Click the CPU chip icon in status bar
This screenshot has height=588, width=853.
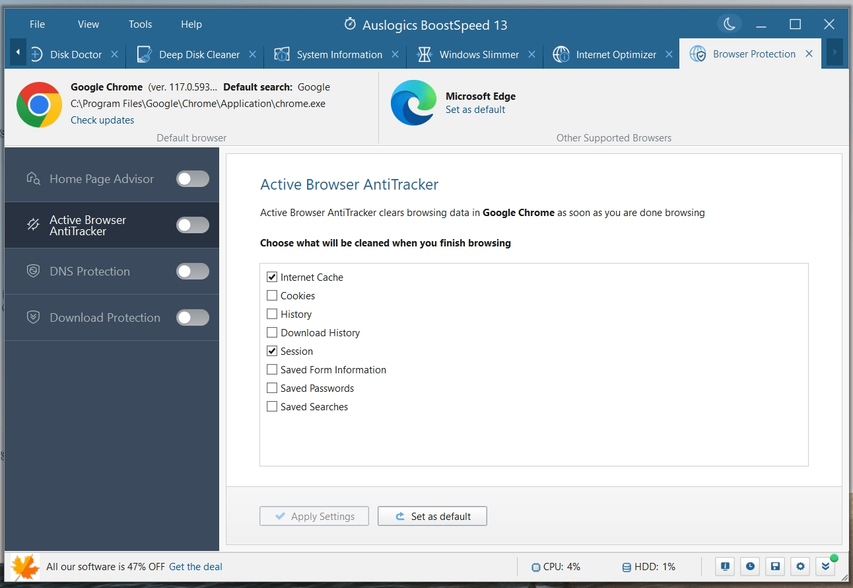tap(535, 567)
